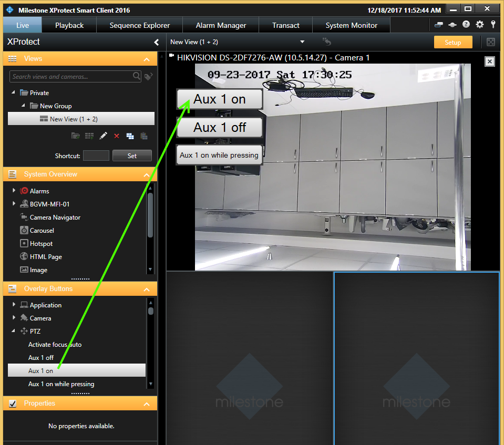
Task: Select Hotspot in System Overview
Action: pos(41,244)
